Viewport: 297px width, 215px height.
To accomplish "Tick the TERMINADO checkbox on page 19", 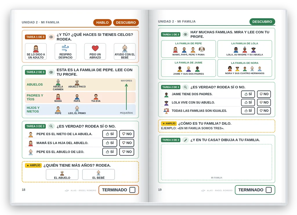I will pos(269,190).
